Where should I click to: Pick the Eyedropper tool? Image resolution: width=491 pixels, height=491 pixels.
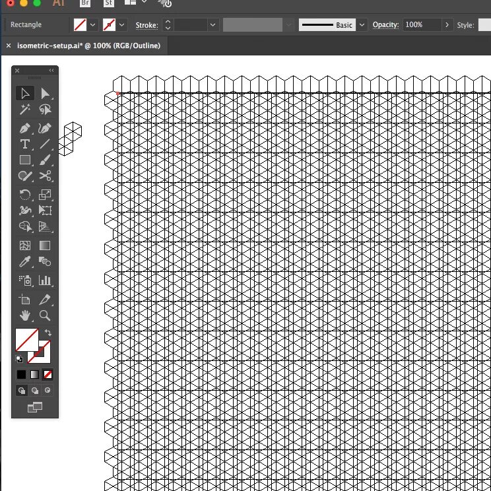point(24,261)
